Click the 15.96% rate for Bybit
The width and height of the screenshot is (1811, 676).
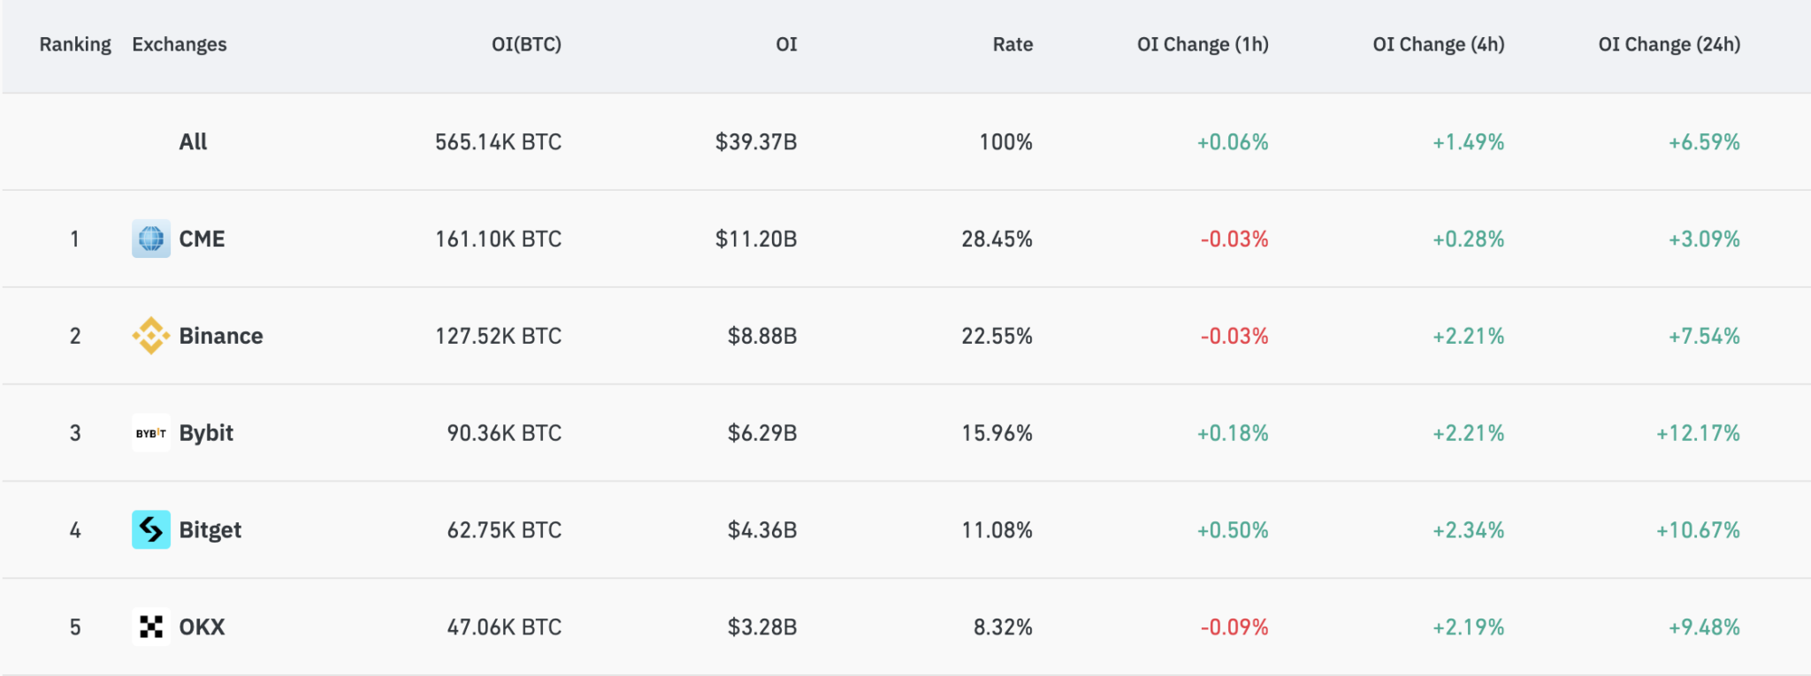tap(997, 433)
